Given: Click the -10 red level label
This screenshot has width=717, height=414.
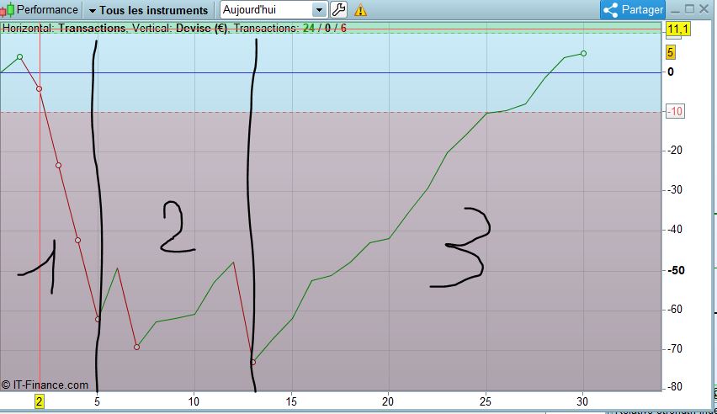Looking at the screenshot, I should (x=676, y=111).
